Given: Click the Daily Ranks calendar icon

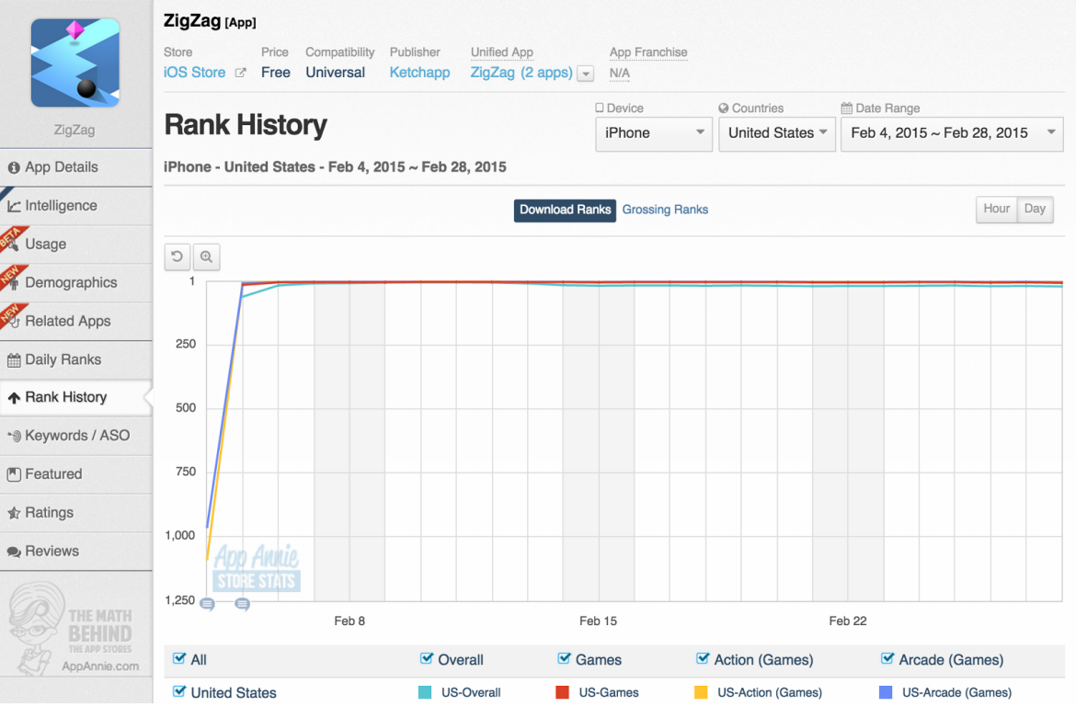Looking at the screenshot, I should pyautogui.click(x=14, y=360).
